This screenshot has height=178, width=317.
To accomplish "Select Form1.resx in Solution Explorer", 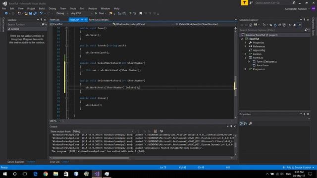I will tap(263, 65).
